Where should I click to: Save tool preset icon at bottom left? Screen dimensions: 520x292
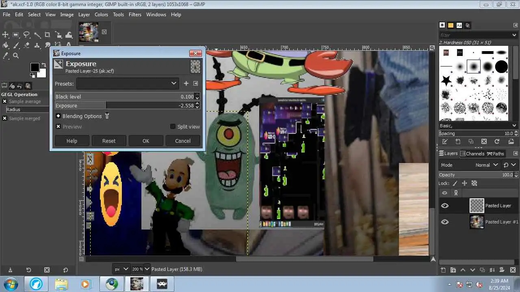coord(10,270)
